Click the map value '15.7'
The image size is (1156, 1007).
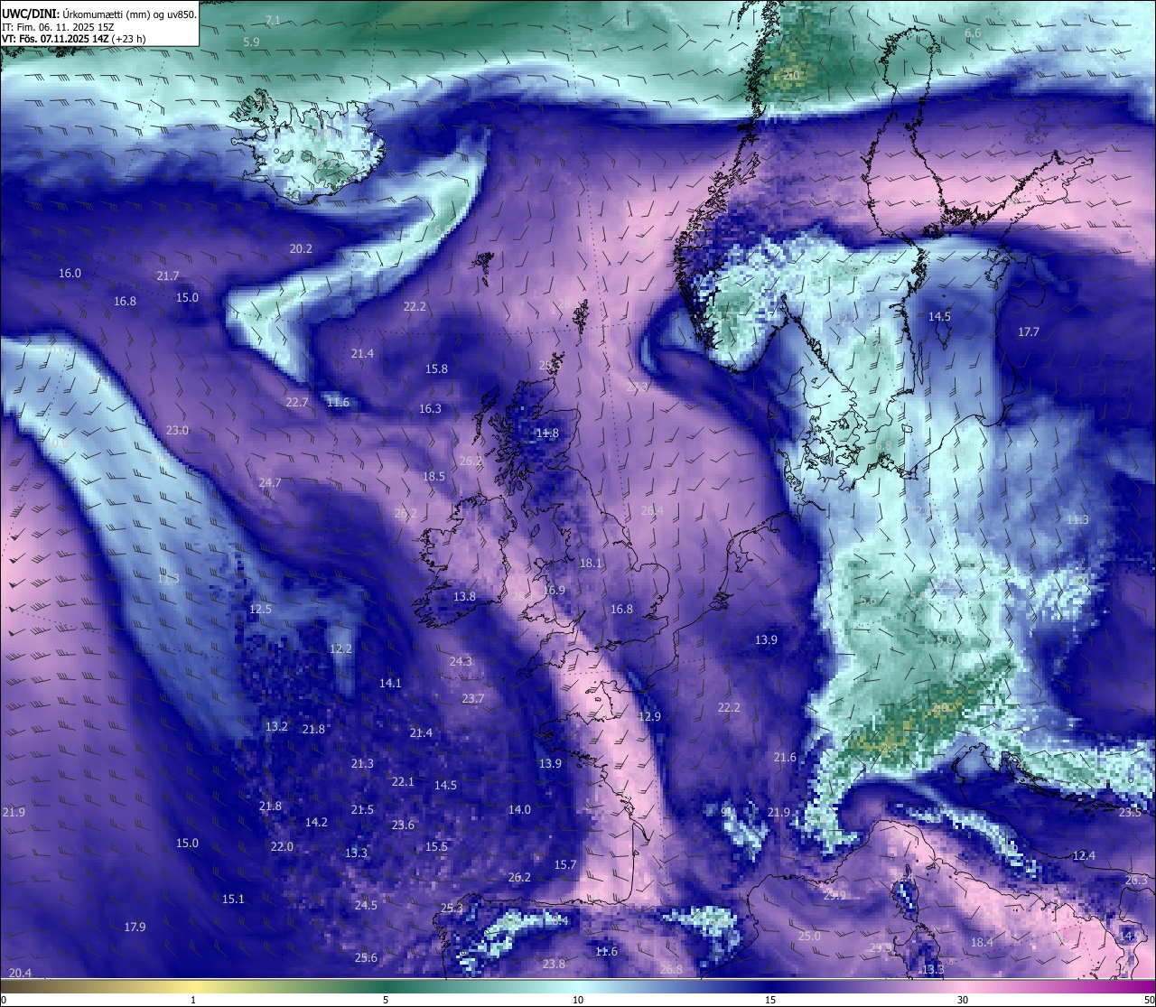click(x=565, y=864)
